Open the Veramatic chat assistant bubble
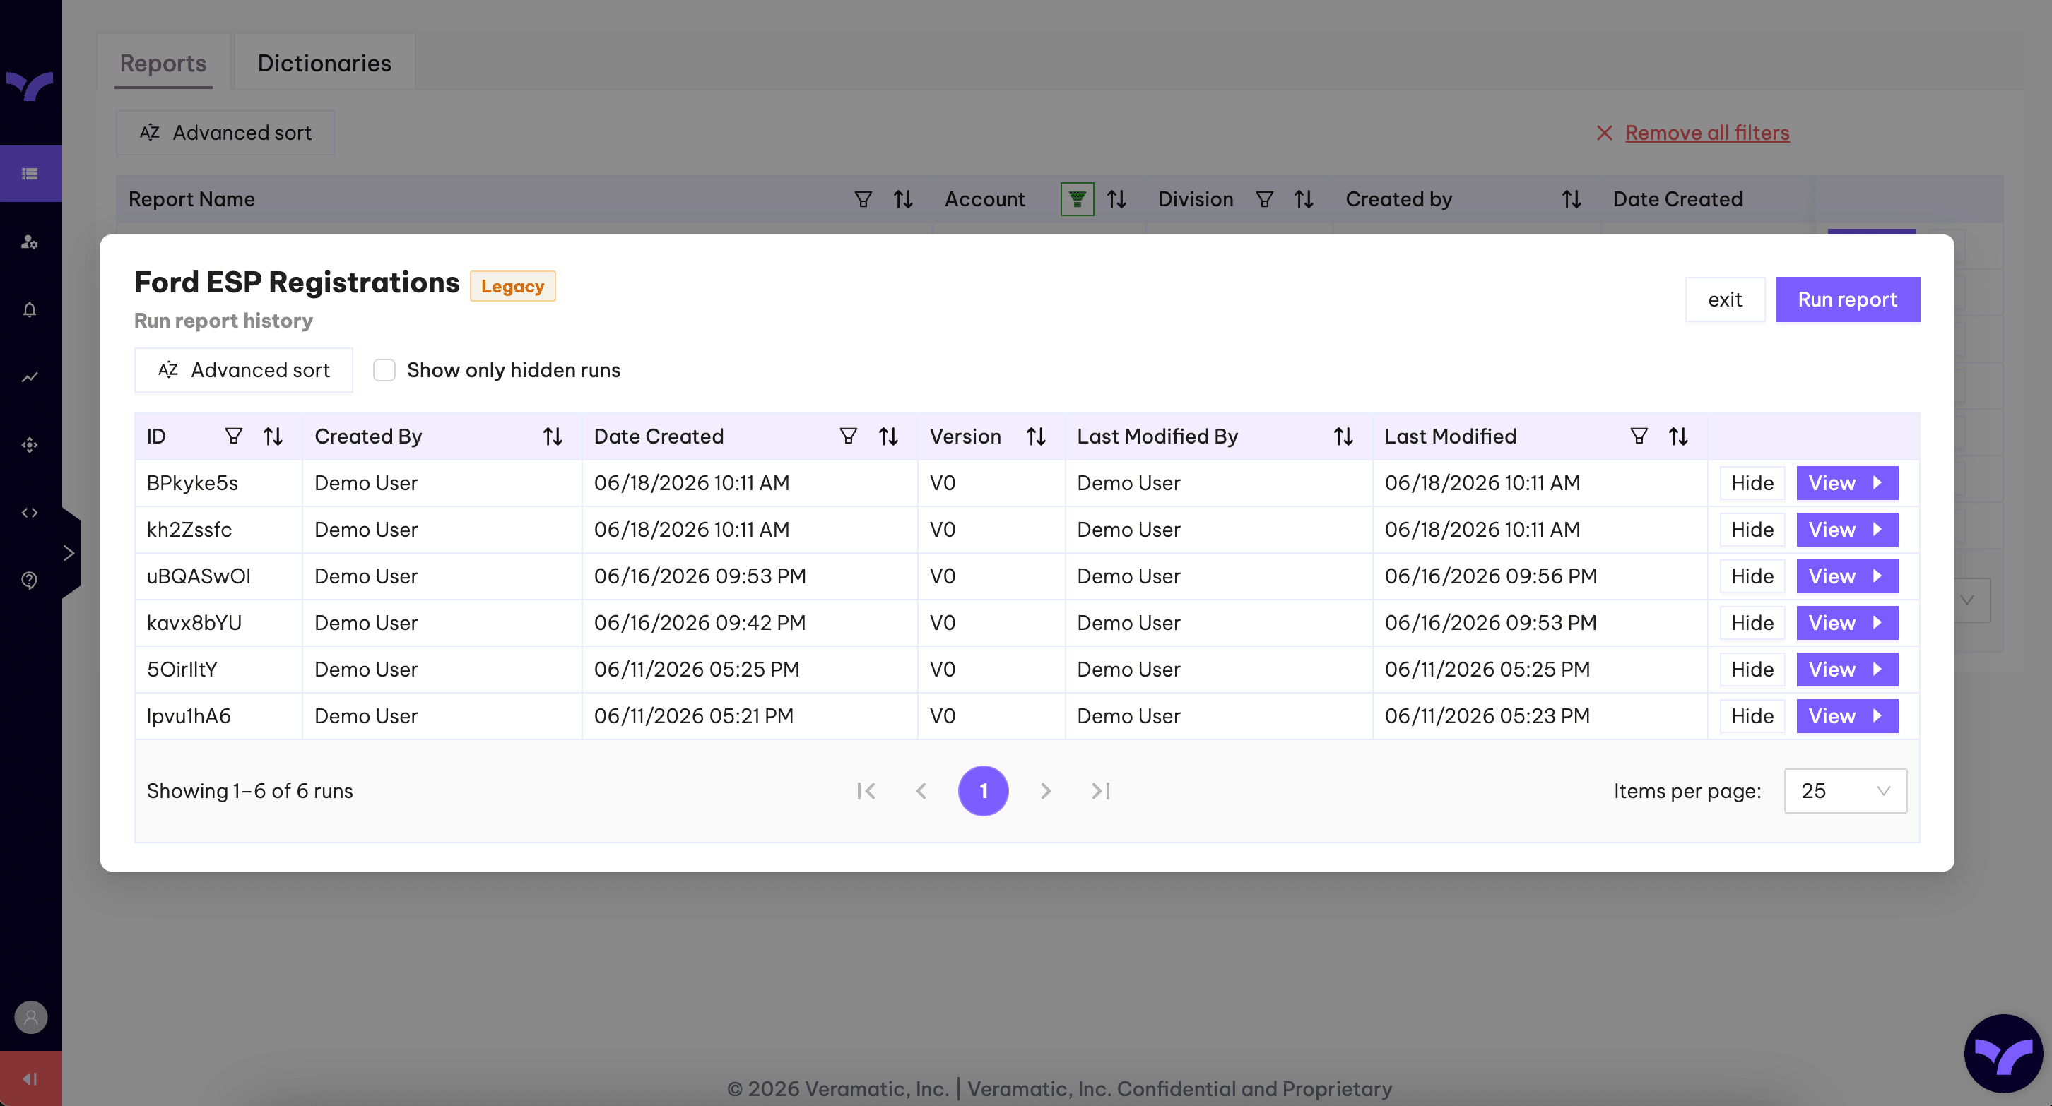The width and height of the screenshot is (2052, 1106). point(2003,1054)
